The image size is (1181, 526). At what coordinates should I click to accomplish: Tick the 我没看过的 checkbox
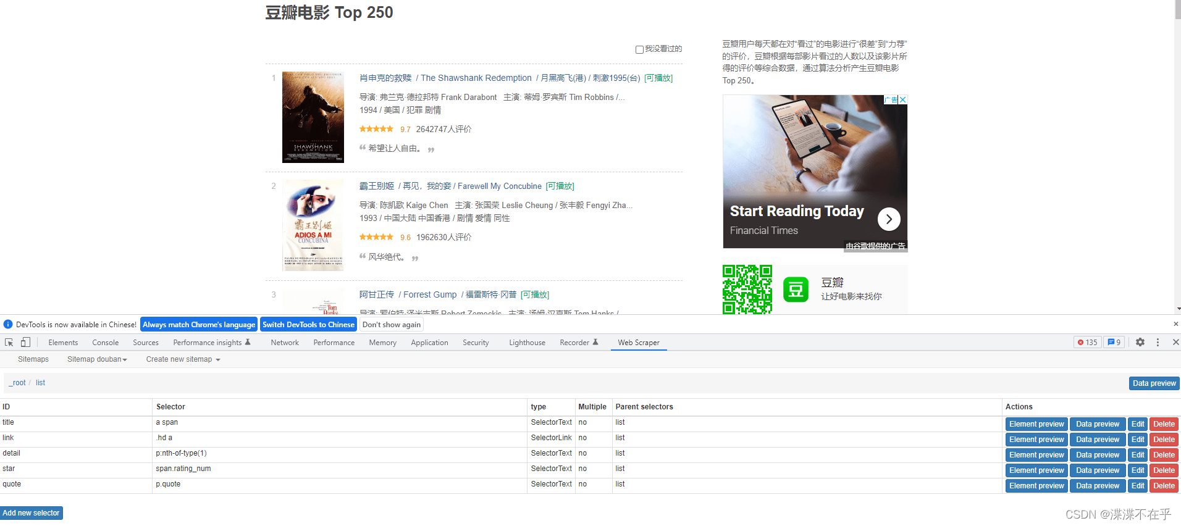(639, 49)
